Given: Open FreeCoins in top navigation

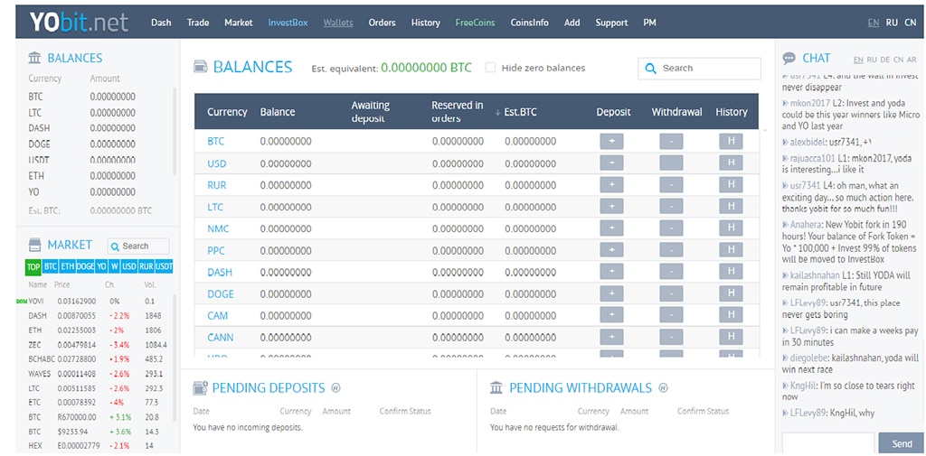Looking at the screenshot, I should tap(475, 23).
